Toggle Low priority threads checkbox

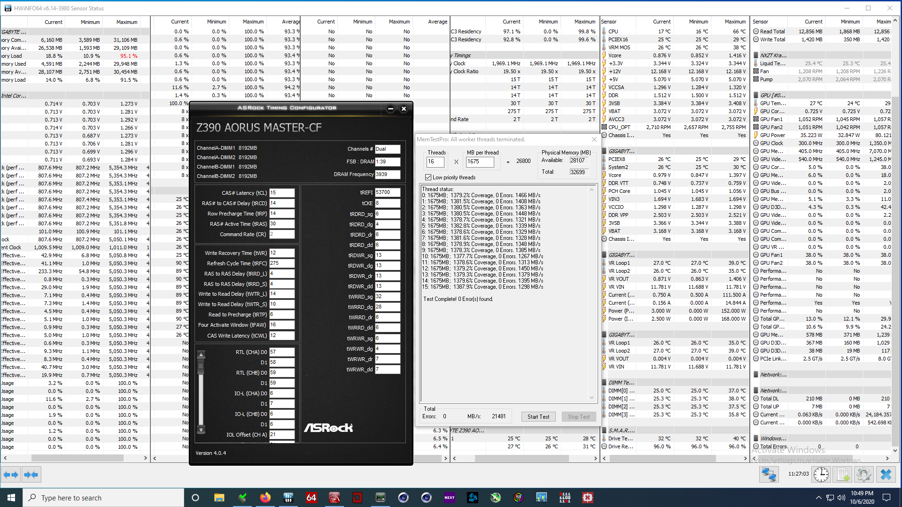click(x=428, y=177)
